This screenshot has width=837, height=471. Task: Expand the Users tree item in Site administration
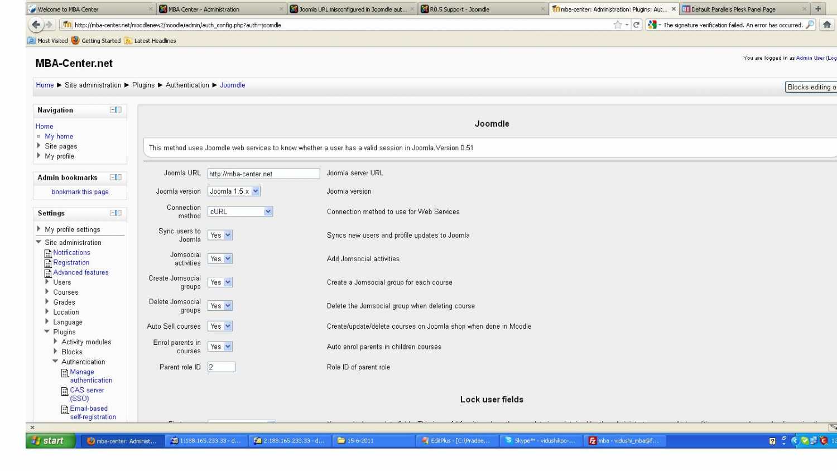(47, 282)
